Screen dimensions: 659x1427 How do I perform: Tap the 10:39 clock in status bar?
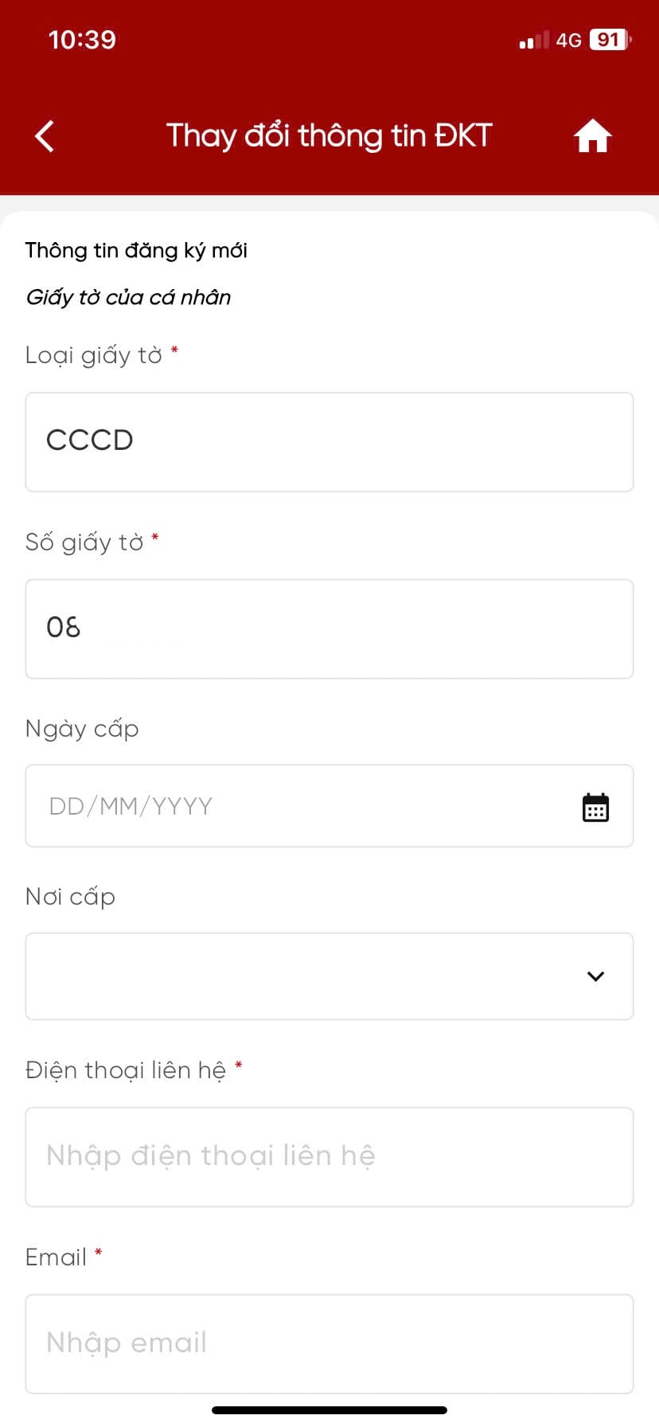[82, 40]
